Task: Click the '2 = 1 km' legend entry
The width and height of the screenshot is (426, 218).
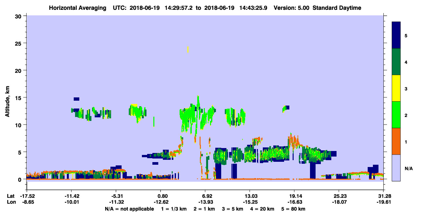Action: [204, 209]
